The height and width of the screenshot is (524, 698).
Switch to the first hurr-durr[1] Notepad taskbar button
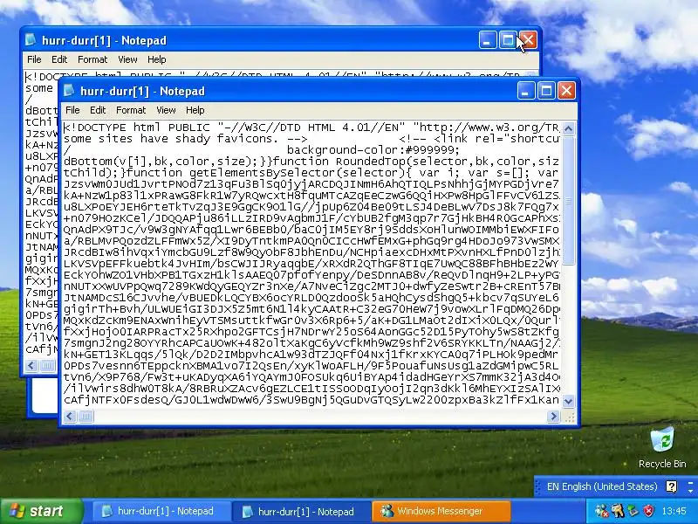[161, 511]
